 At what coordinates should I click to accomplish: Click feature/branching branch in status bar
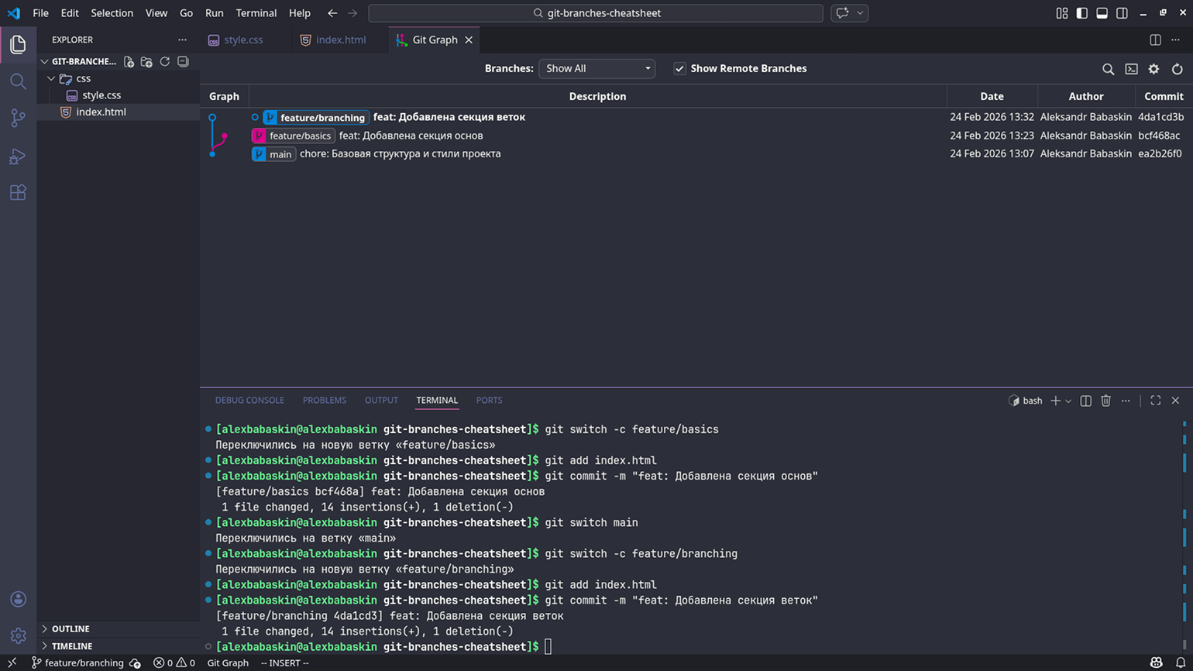click(x=77, y=662)
